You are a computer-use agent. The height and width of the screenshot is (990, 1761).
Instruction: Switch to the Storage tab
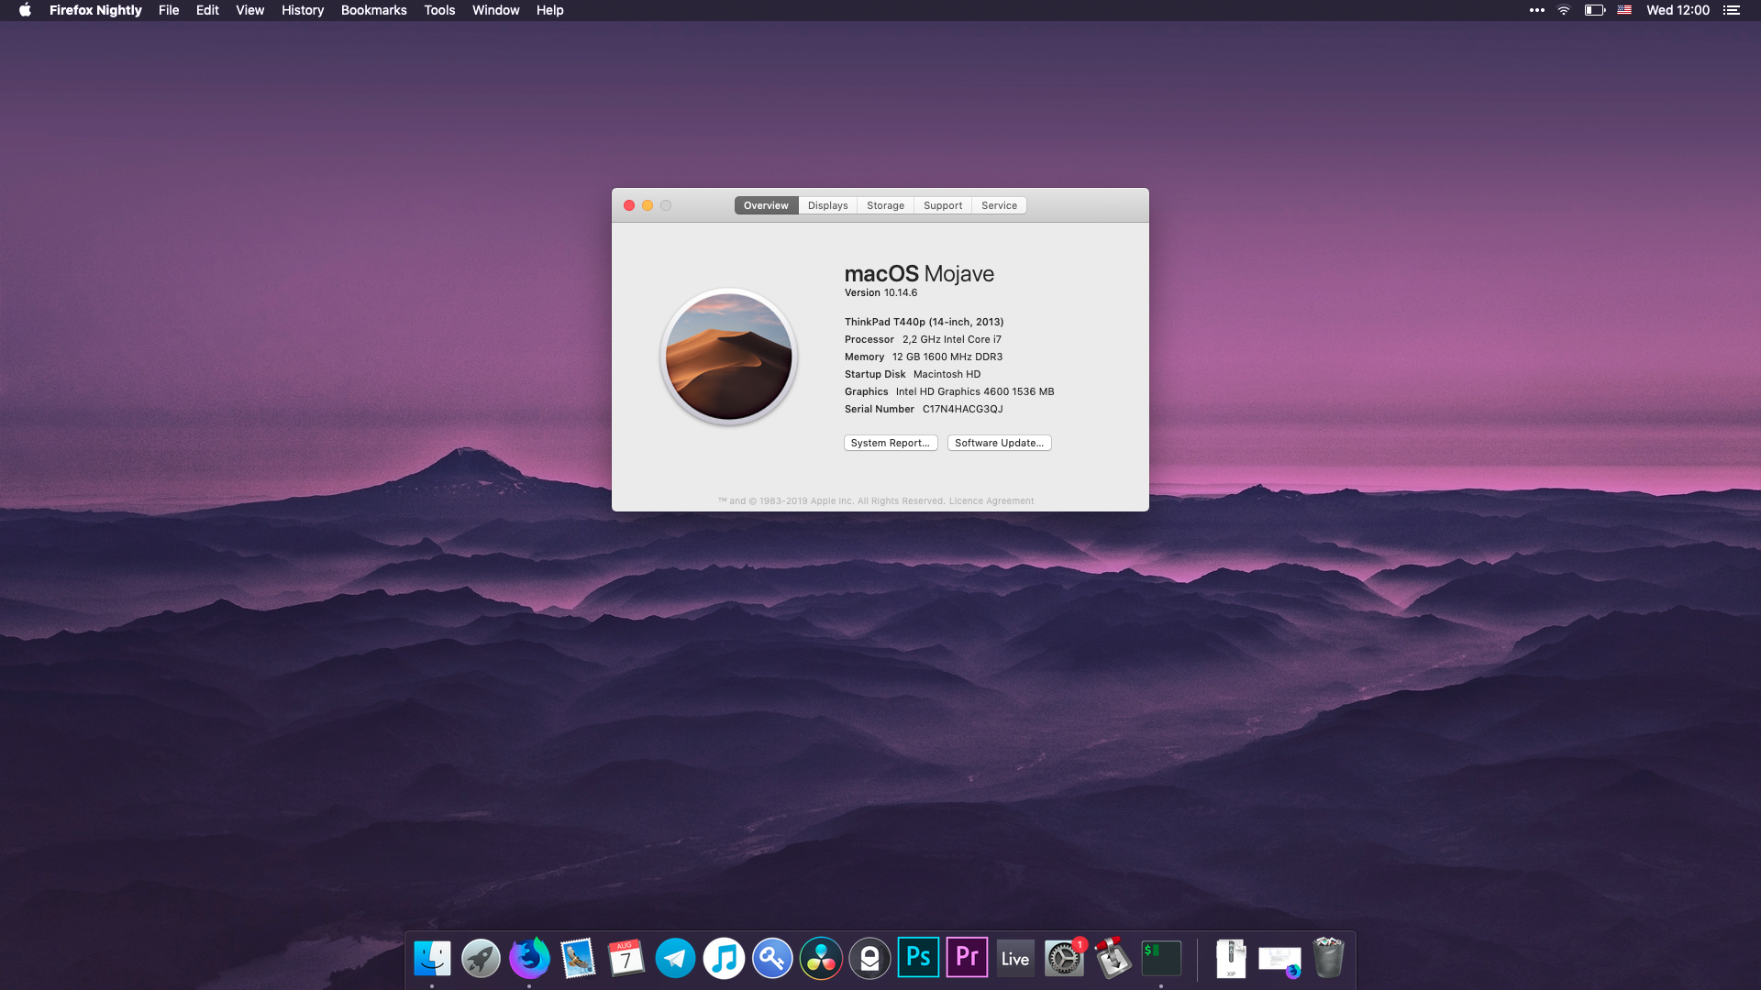[885, 205]
